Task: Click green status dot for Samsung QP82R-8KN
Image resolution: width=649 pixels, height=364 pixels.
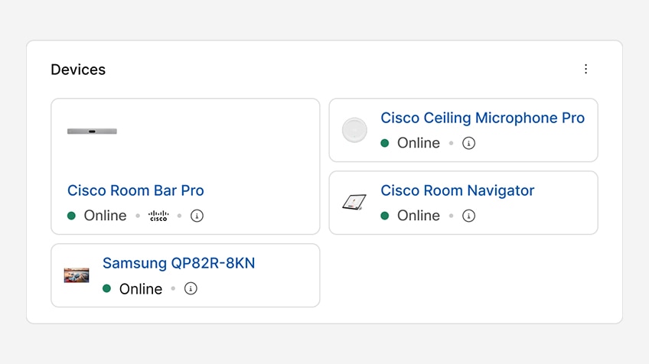Action: pyautogui.click(x=107, y=288)
